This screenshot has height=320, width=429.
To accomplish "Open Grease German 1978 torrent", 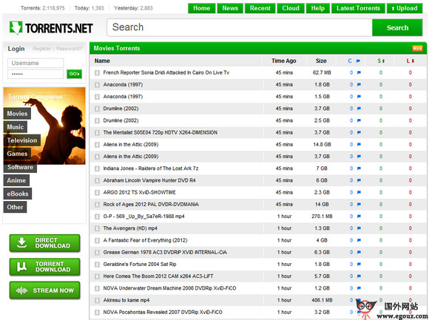I will click(165, 252).
